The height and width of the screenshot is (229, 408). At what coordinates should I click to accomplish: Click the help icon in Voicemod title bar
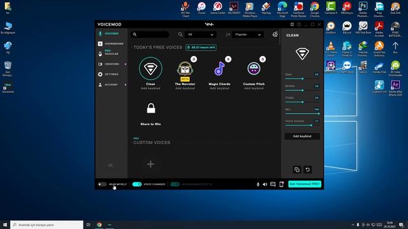[299, 24]
